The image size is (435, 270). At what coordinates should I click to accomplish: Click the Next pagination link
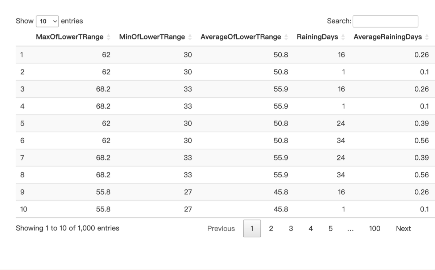click(x=403, y=228)
